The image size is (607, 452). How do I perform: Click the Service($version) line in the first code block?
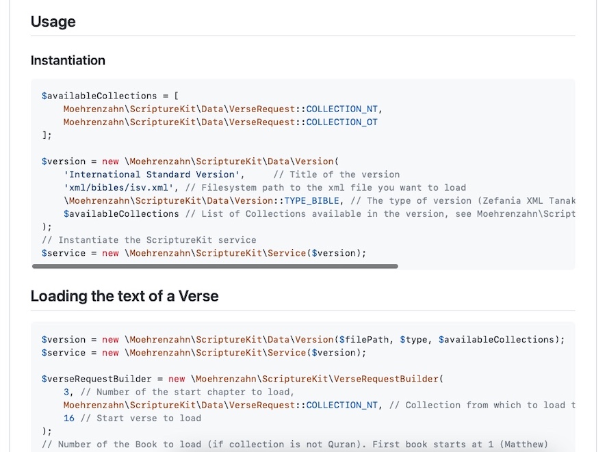204,253
